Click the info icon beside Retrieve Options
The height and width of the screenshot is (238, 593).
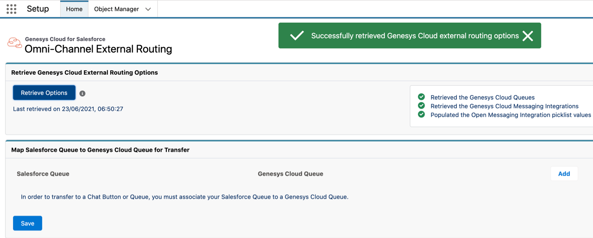[x=82, y=93]
